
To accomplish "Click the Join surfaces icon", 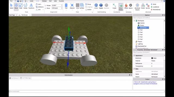I will [x=37, y=10].
